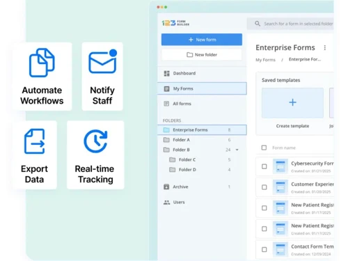Image resolution: width=348 pixels, height=261 pixels.
Task: Click the My Forms list icon
Action: [166, 88]
